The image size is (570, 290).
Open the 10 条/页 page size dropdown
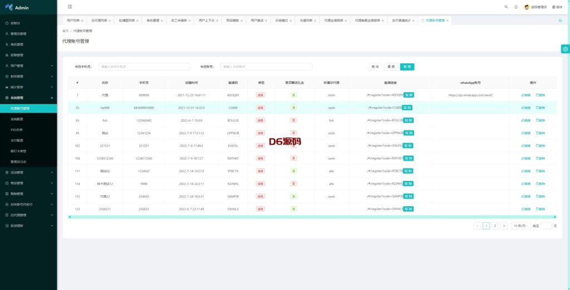click(521, 226)
